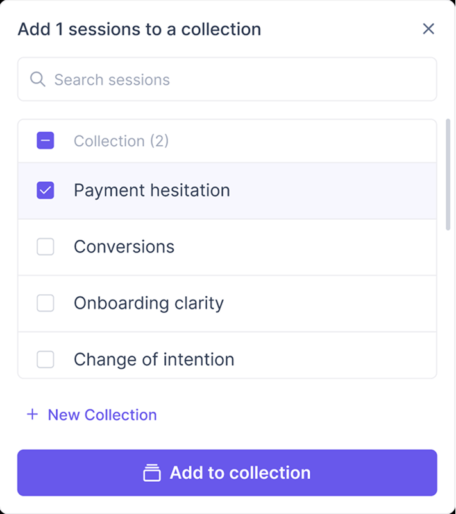Check the Conversions checkbox
456x514 pixels.
pos(45,246)
